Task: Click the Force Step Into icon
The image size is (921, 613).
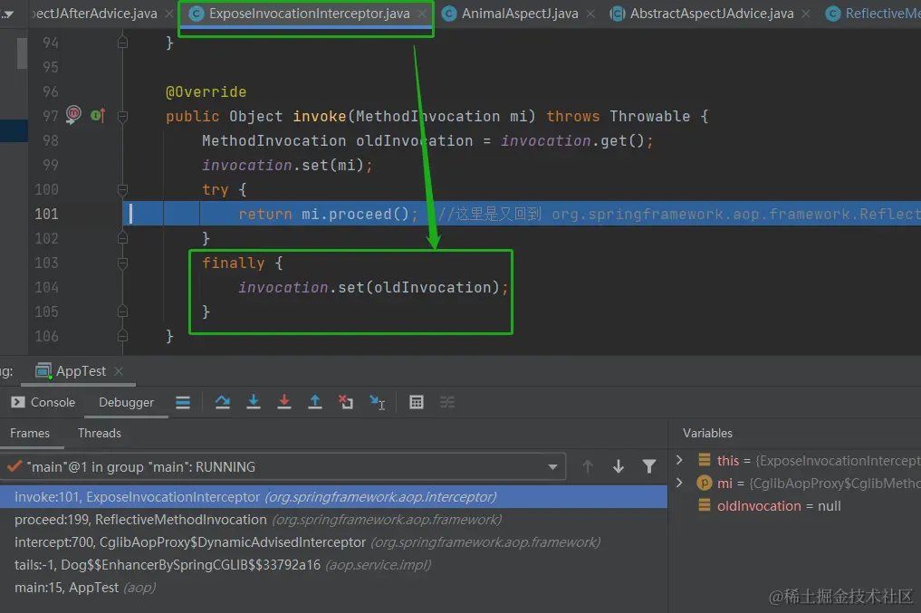Action: click(284, 402)
